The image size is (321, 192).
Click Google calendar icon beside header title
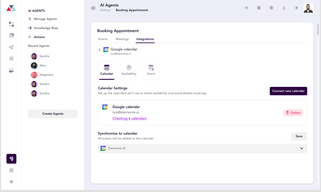tap(106, 50)
